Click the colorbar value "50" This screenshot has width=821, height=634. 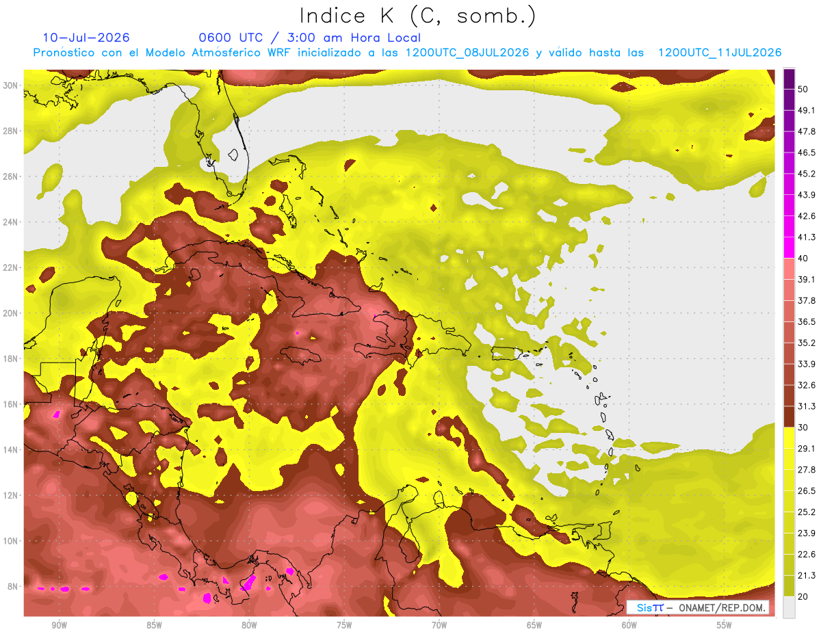point(803,89)
